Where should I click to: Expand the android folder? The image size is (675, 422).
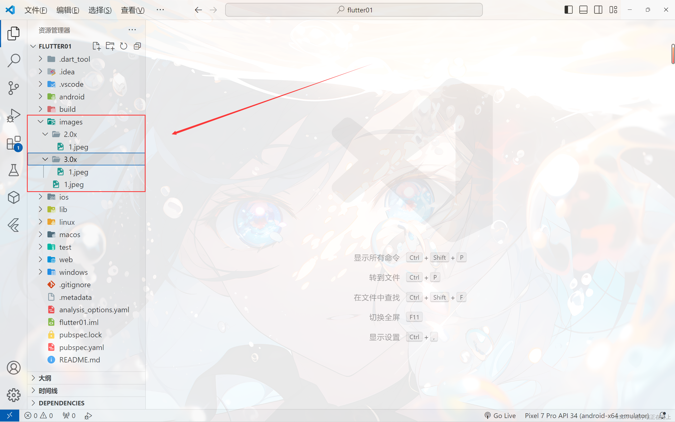40,96
